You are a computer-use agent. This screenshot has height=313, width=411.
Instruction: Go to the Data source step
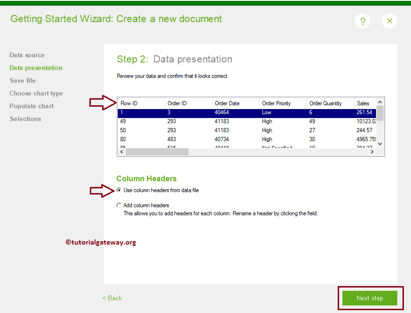click(x=27, y=55)
